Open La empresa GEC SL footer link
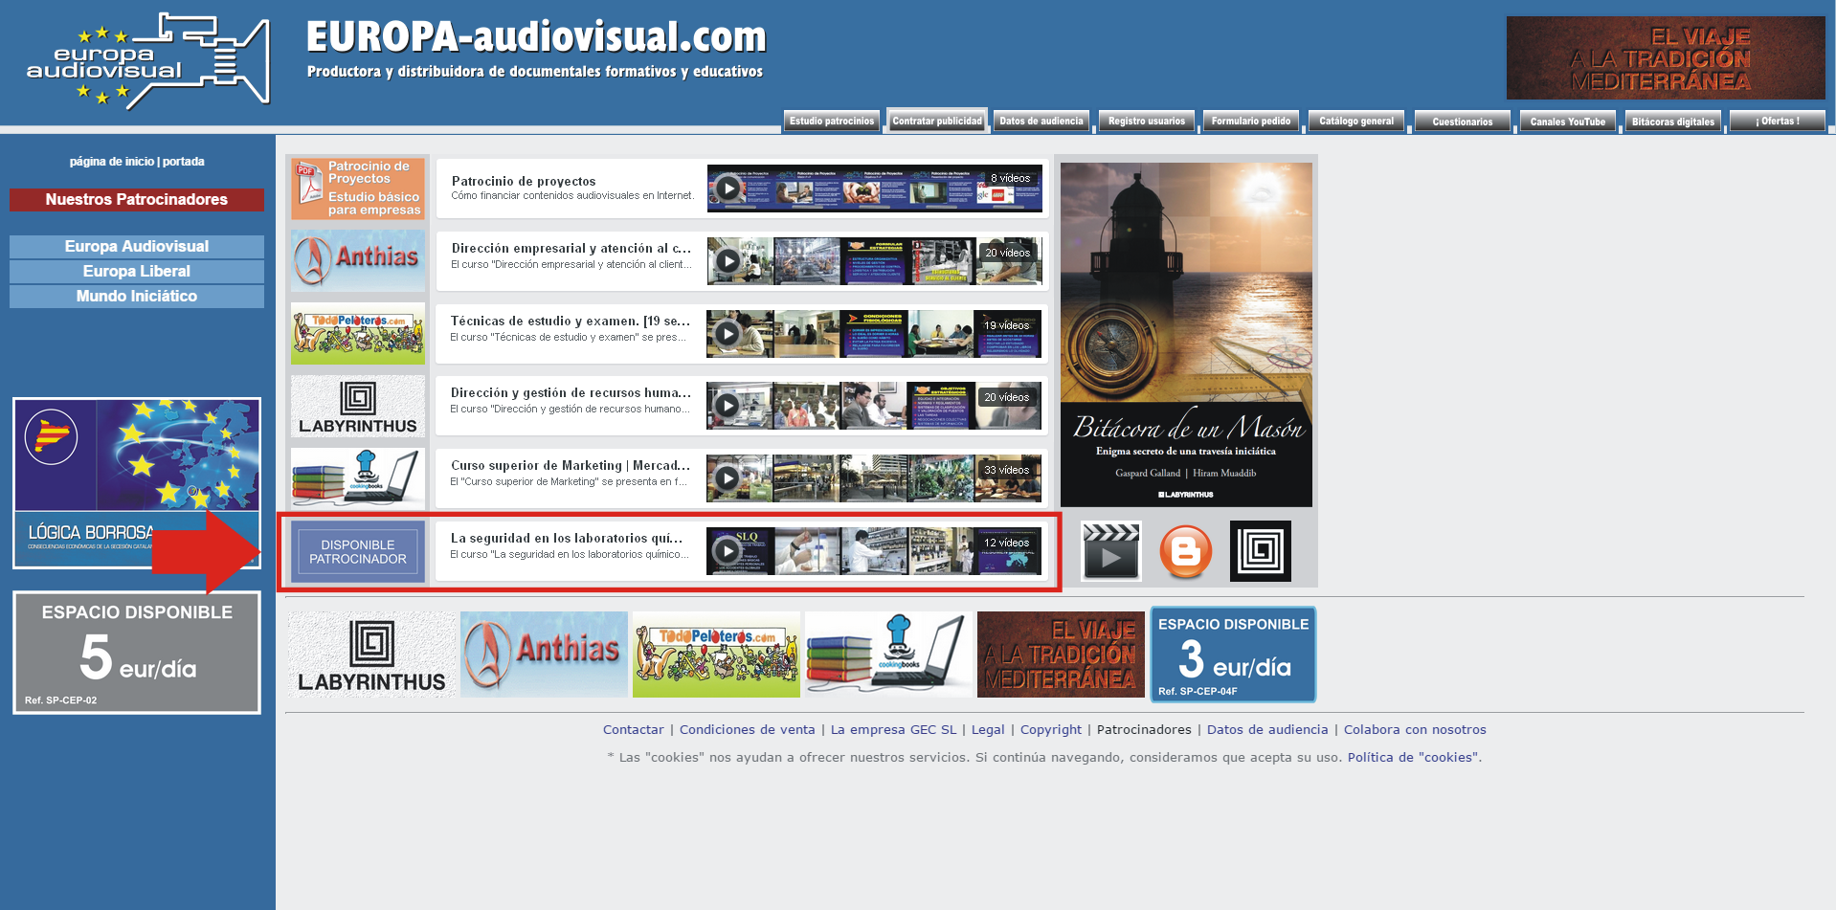The image size is (1836, 910). pos(893,729)
